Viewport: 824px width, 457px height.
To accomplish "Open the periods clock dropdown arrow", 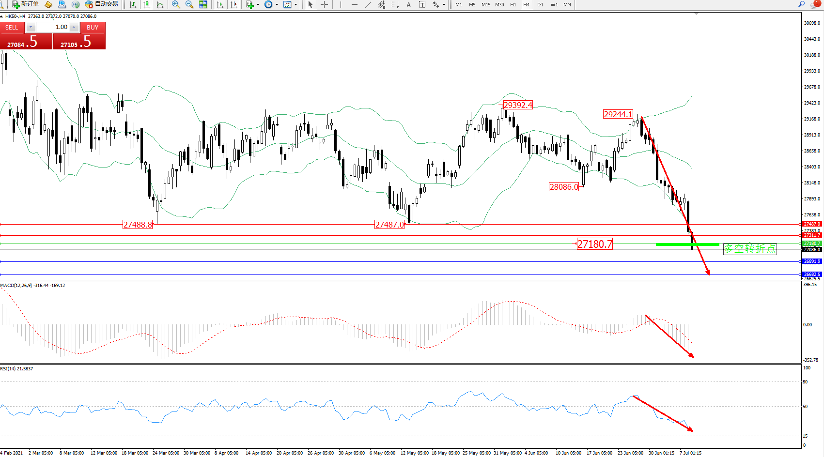I will click(277, 4).
